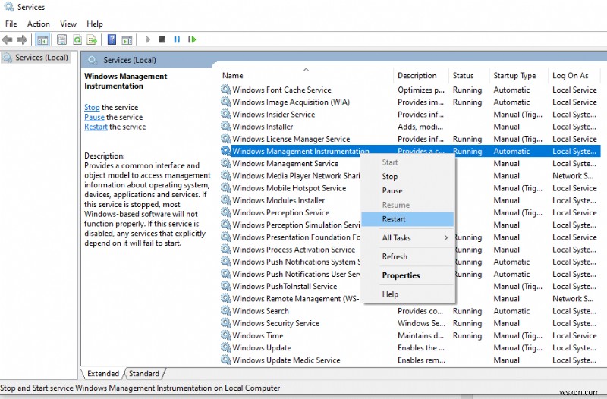
Task: Click the gear icon beside Windows Installer
Action: click(x=226, y=127)
